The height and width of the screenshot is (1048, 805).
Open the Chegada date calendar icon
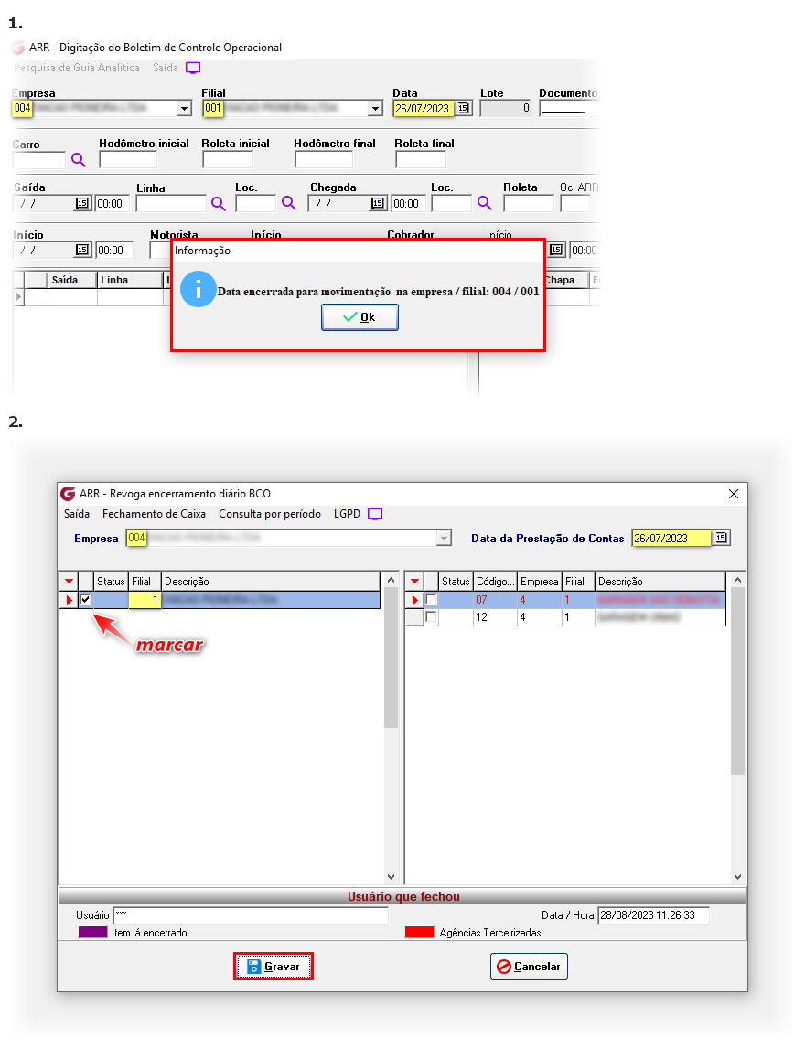pos(378,203)
